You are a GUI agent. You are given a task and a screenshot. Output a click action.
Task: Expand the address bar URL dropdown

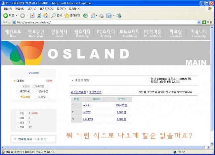tap(199, 22)
